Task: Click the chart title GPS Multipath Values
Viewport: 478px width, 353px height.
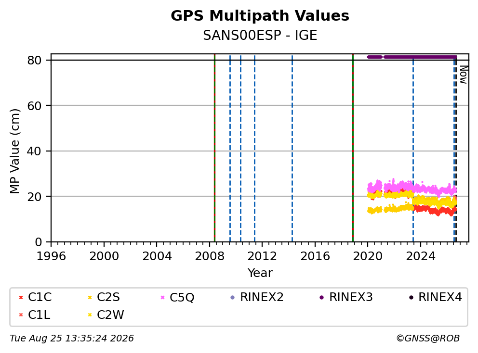Action: point(260,16)
